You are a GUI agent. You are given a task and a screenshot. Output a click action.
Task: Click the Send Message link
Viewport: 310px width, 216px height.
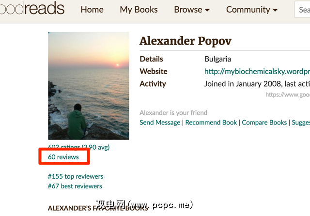(160, 123)
